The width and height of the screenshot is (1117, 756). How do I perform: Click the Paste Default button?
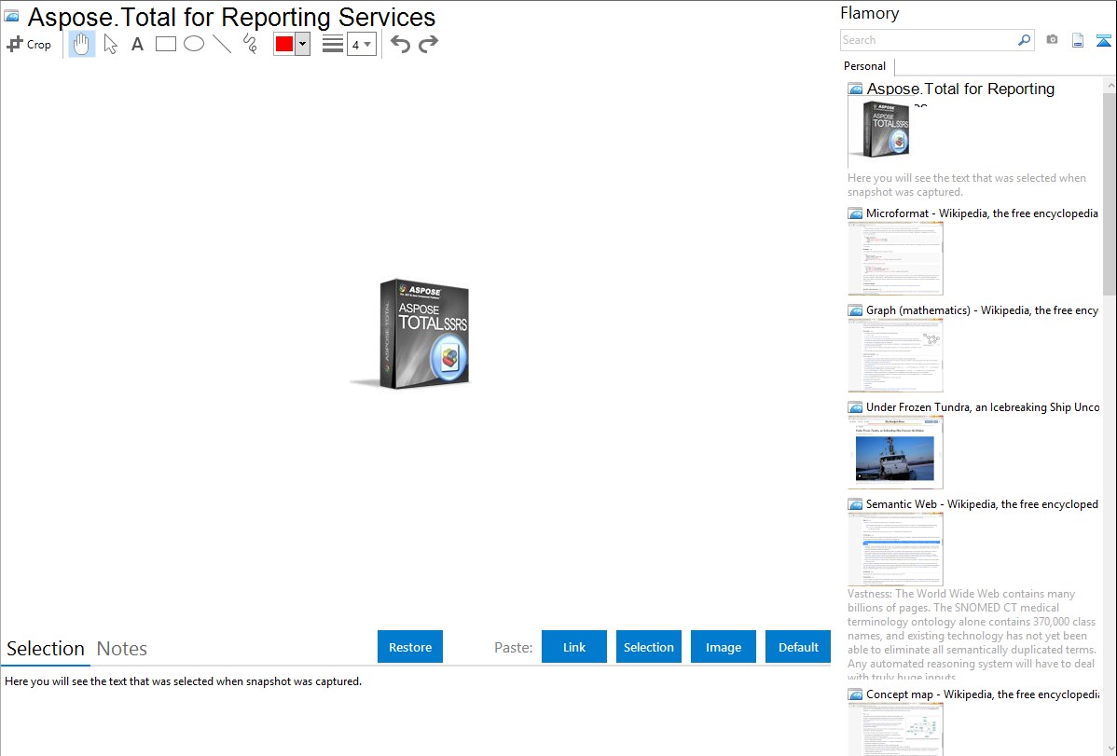[798, 646]
